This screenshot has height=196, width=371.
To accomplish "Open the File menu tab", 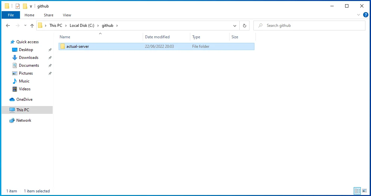I will tap(11, 15).
